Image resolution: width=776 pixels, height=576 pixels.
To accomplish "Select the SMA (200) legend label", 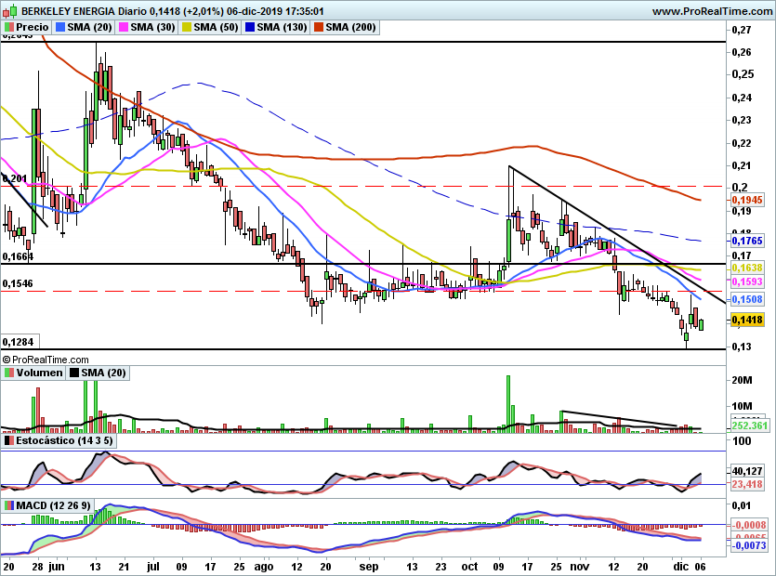I will click(x=351, y=27).
